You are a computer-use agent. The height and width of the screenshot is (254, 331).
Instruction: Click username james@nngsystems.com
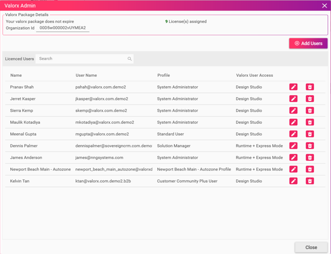pos(99,158)
